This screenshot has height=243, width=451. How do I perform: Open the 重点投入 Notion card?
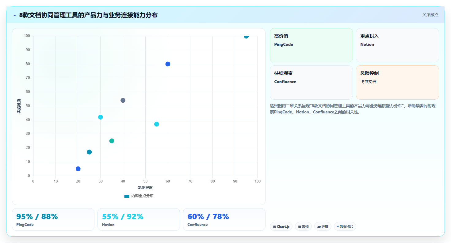click(x=397, y=45)
